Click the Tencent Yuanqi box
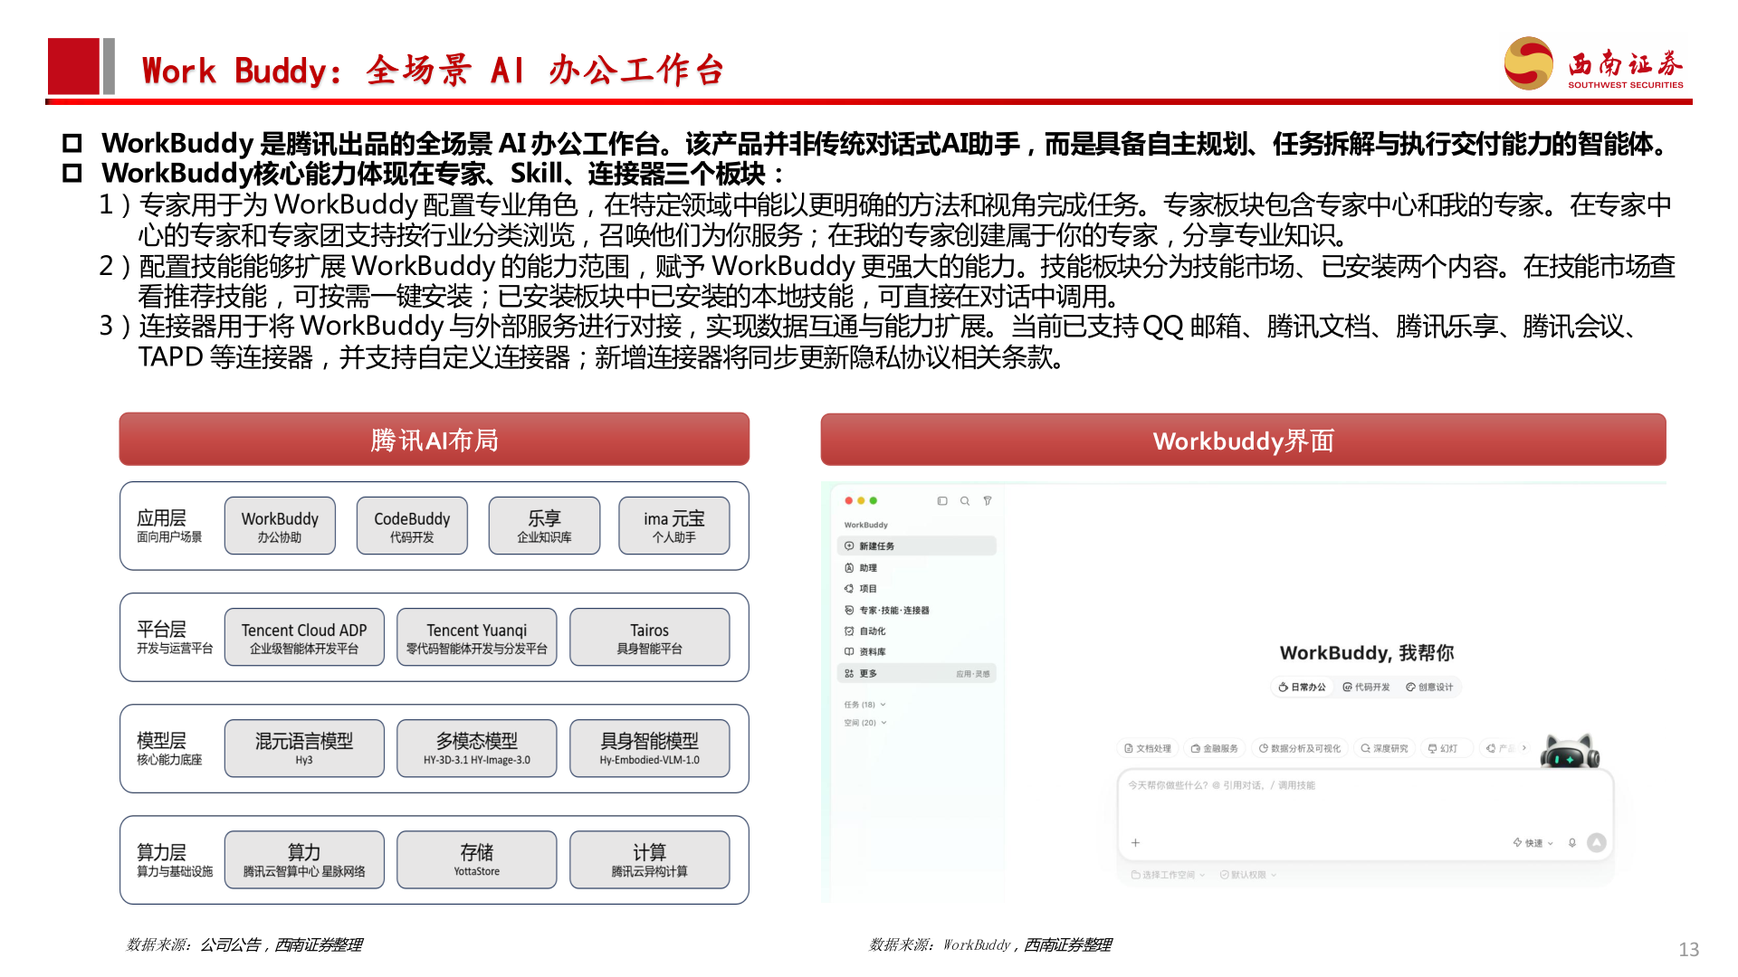1738x977 pixels. coord(477,637)
